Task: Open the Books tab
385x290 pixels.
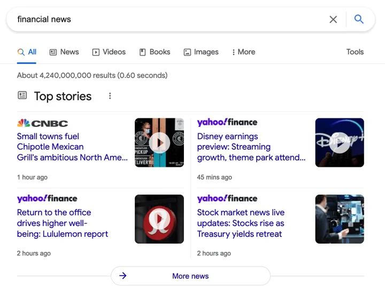Action: [x=155, y=52]
